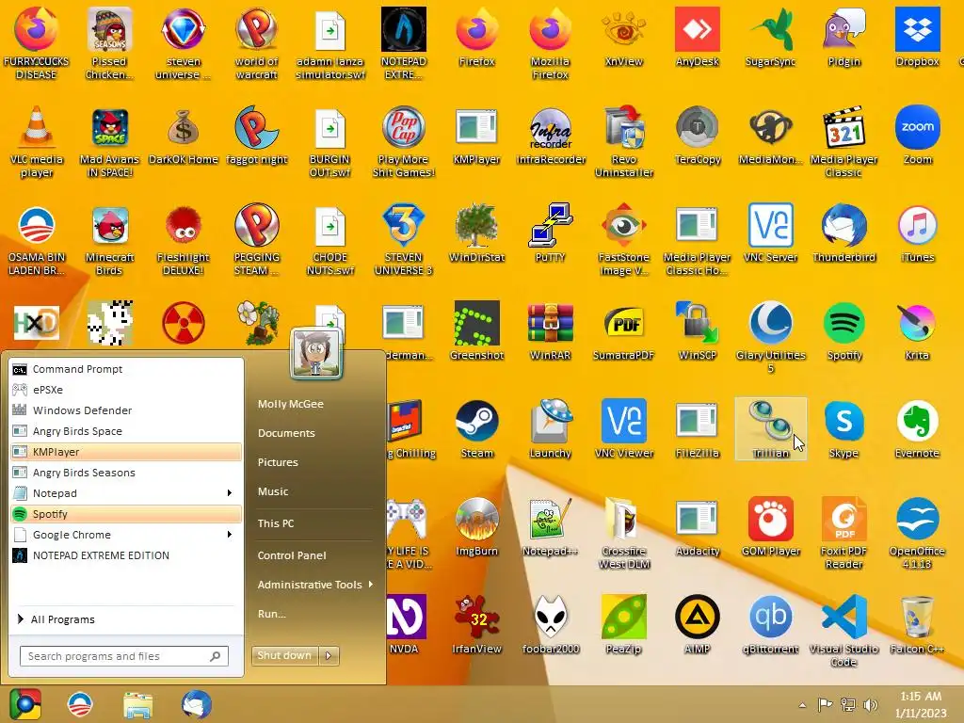Open the Falcon C++ recycle bin icon

point(917,625)
